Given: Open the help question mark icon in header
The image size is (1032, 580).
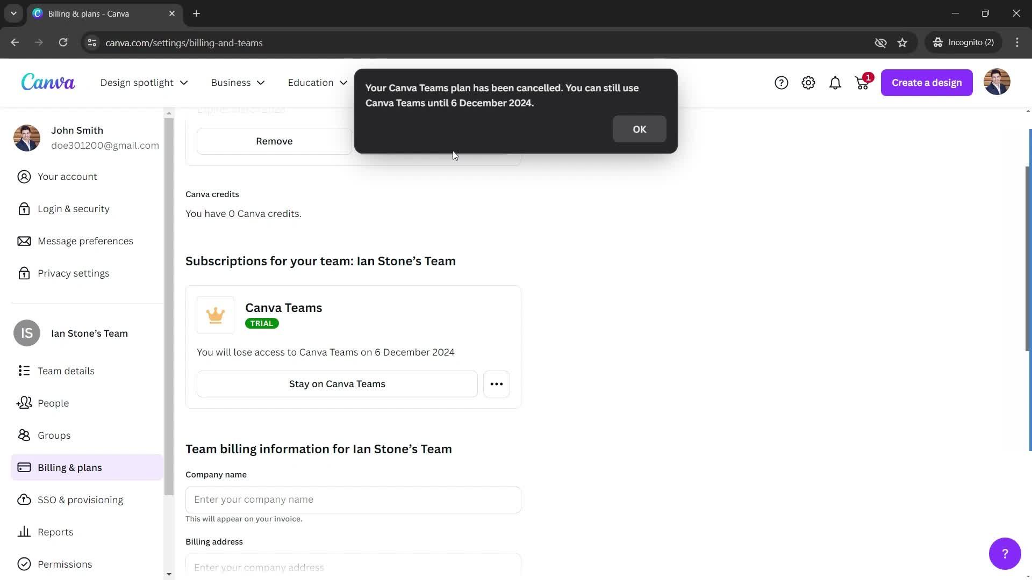Looking at the screenshot, I should [x=781, y=83].
